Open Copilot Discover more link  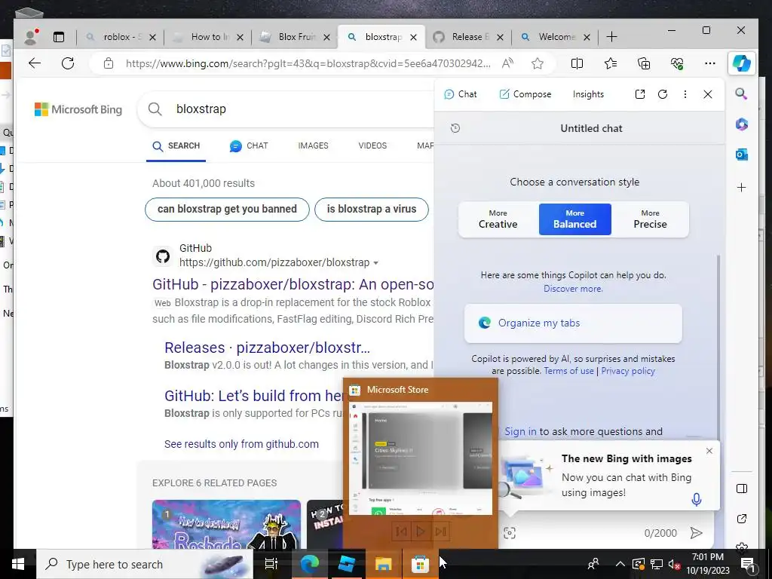coord(573,289)
